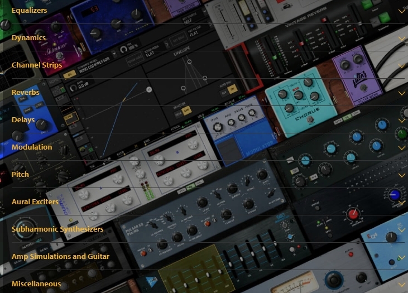Select the Reverbs category label
The height and width of the screenshot is (293, 408).
(x=26, y=93)
